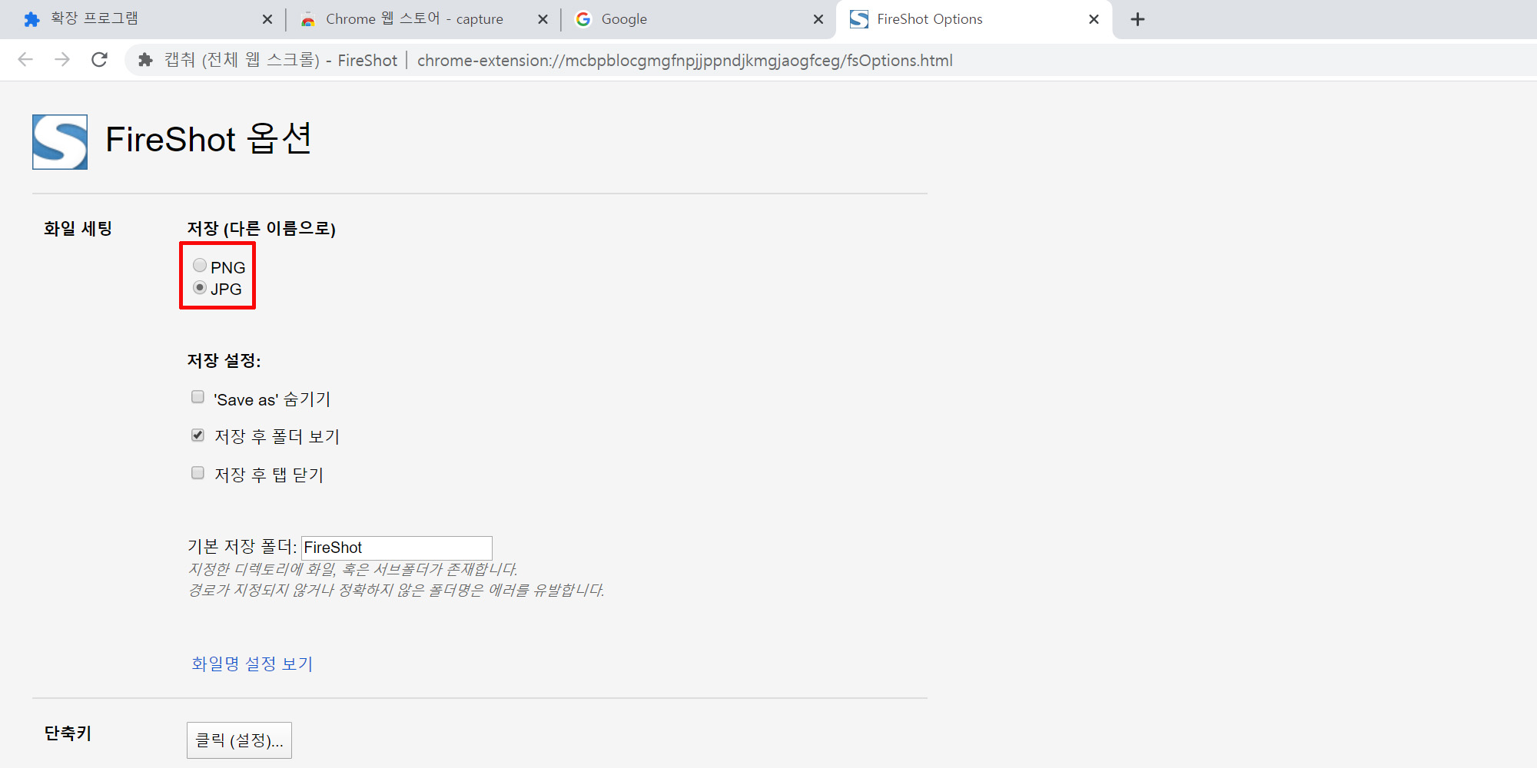The image size is (1537, 768).
Task: Click the puzzle favicon on first tab
Action: [32, 19]
